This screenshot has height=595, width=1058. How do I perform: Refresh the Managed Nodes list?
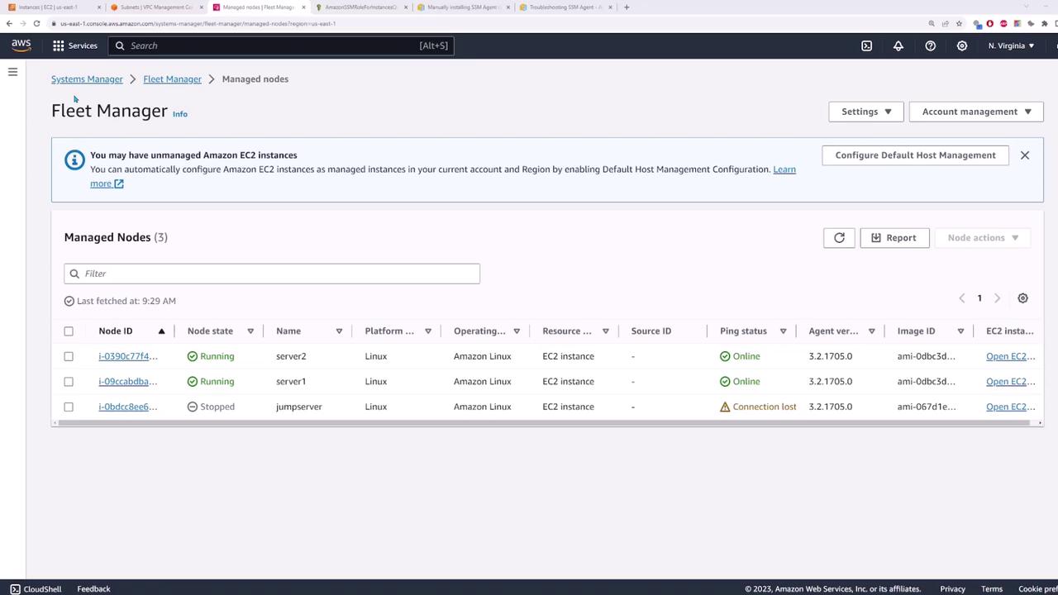coord(839,238)
